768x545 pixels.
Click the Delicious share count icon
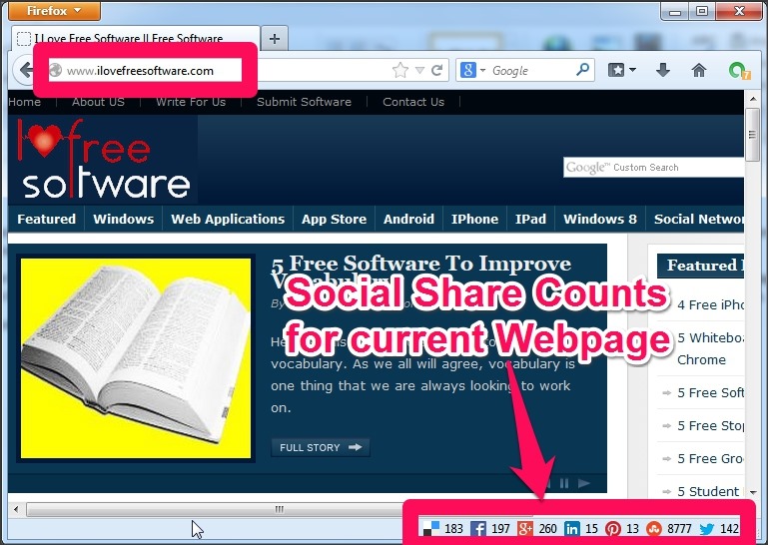coord(431,528)
